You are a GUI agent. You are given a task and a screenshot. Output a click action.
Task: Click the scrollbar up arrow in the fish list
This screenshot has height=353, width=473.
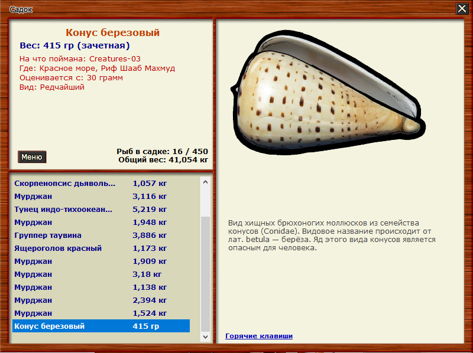tap(205, 182)
